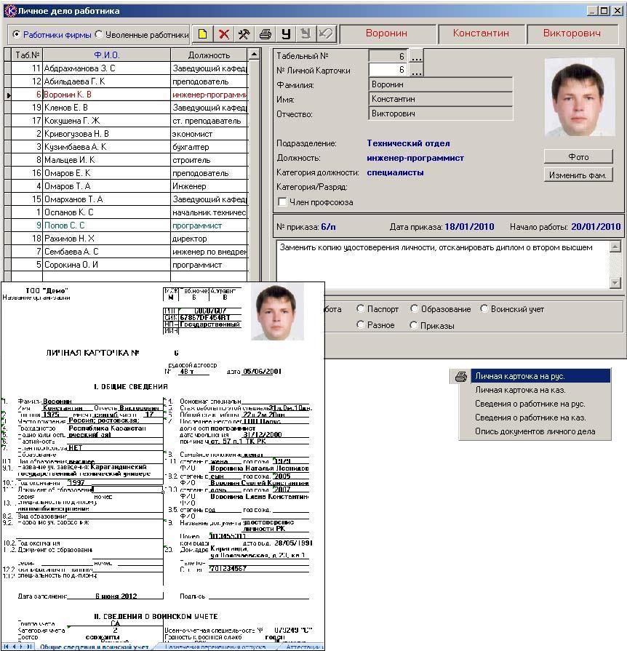Click the Должность column header
627x651 pixels.
[x=209, y=55]
